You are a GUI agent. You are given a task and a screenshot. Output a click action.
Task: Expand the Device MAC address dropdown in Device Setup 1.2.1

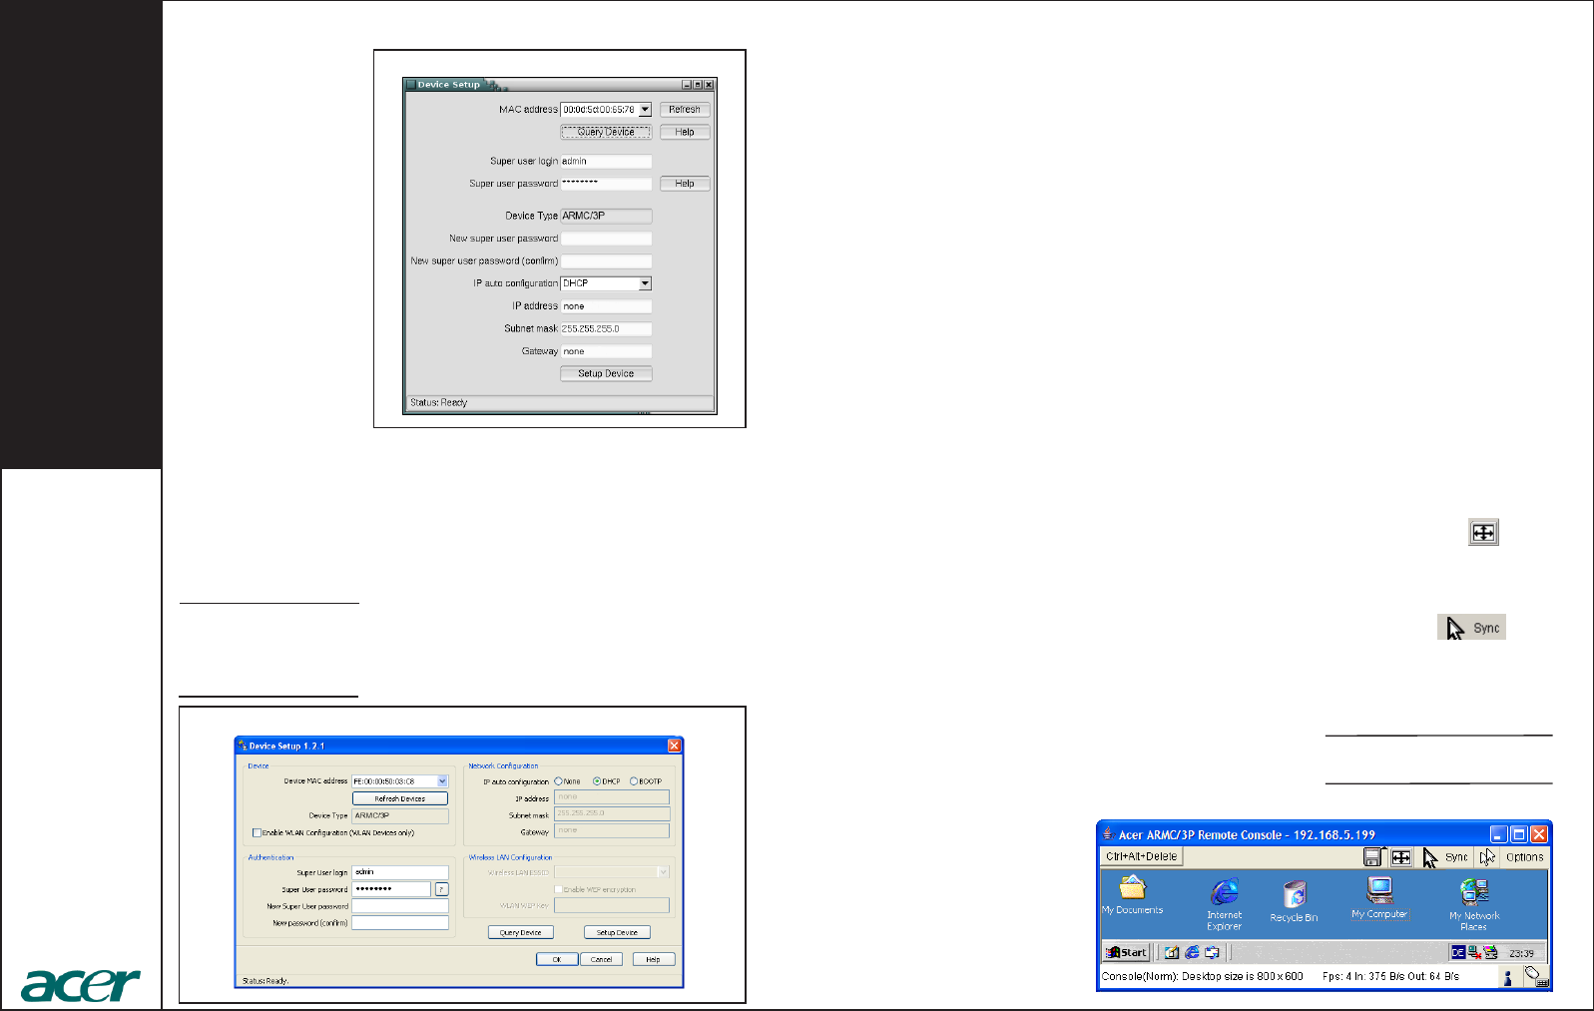click(442, 781)
